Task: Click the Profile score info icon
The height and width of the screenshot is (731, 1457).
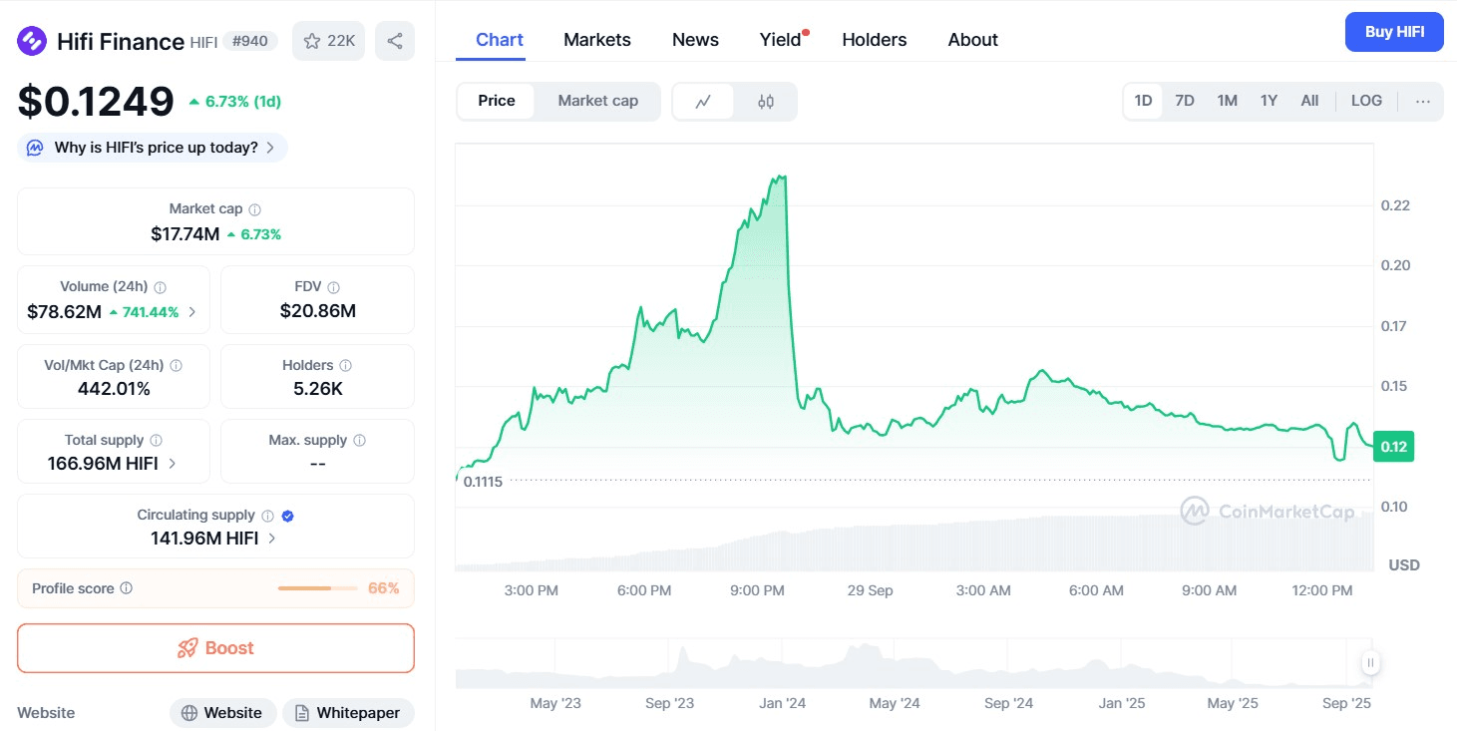Action: point(127,588)
